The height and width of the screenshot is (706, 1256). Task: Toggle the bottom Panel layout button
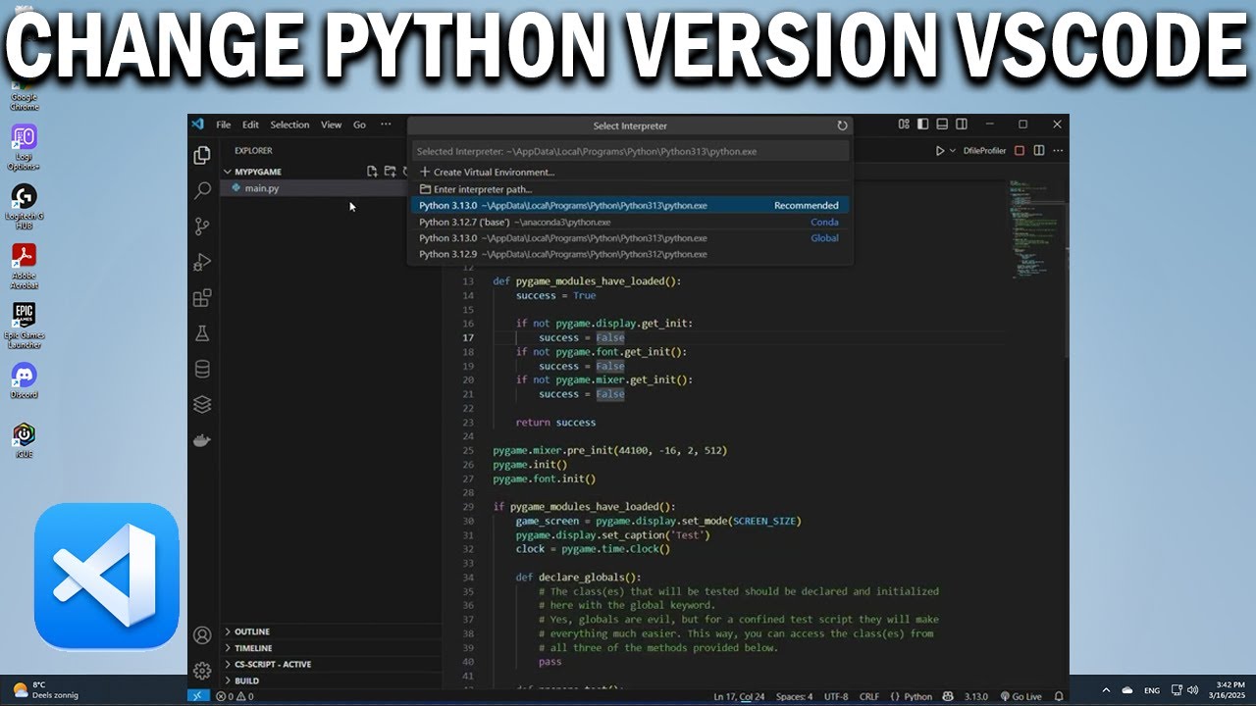click(942, 125)
